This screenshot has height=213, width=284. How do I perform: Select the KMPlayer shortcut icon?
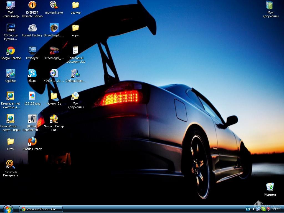coord(32,51)
